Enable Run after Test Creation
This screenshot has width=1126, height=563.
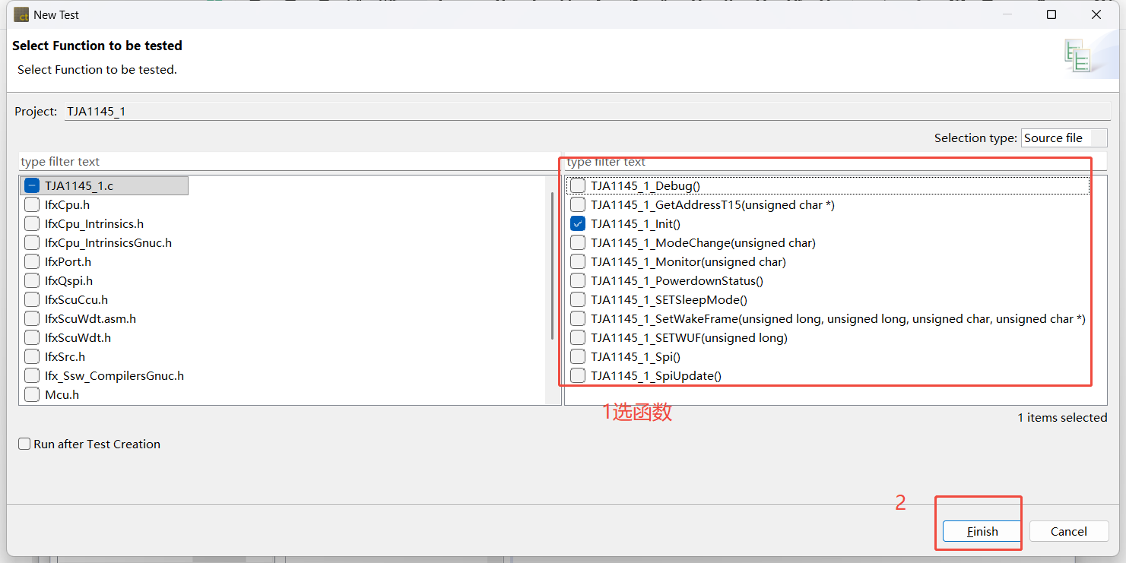25,444
